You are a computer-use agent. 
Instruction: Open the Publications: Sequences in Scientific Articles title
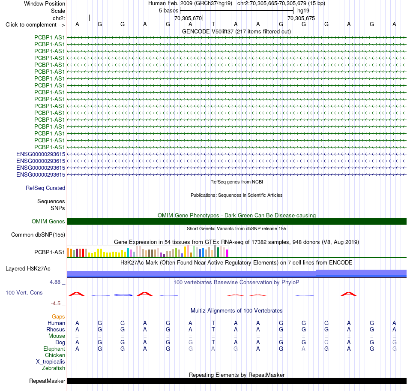tap(236, 195)
